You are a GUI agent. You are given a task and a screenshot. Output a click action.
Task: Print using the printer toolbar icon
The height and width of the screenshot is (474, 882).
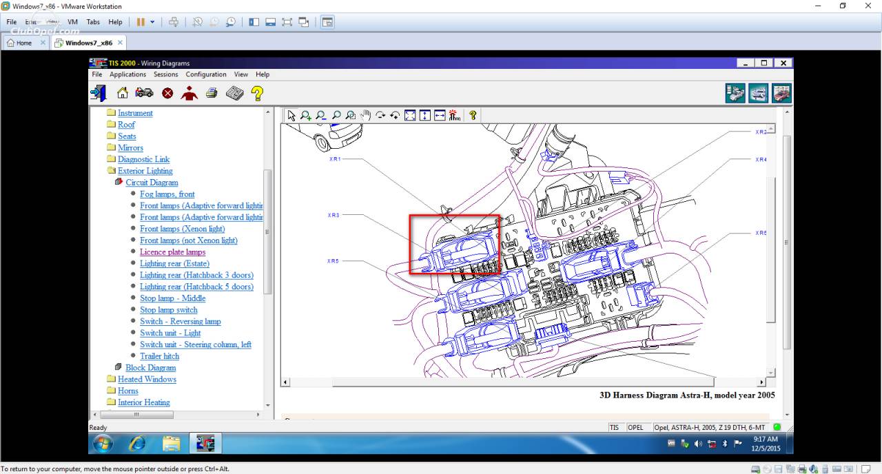pyautogui.click(x=212, y=93)
